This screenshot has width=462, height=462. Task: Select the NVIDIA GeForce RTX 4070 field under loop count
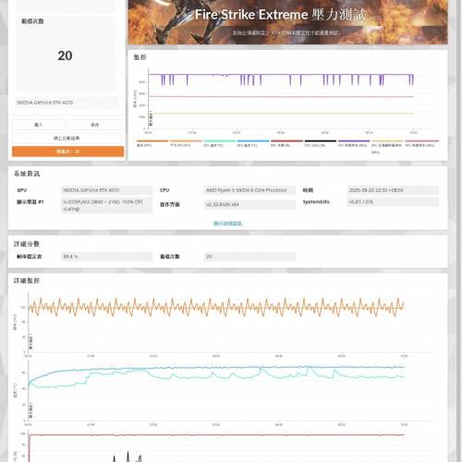click(67, 103)
